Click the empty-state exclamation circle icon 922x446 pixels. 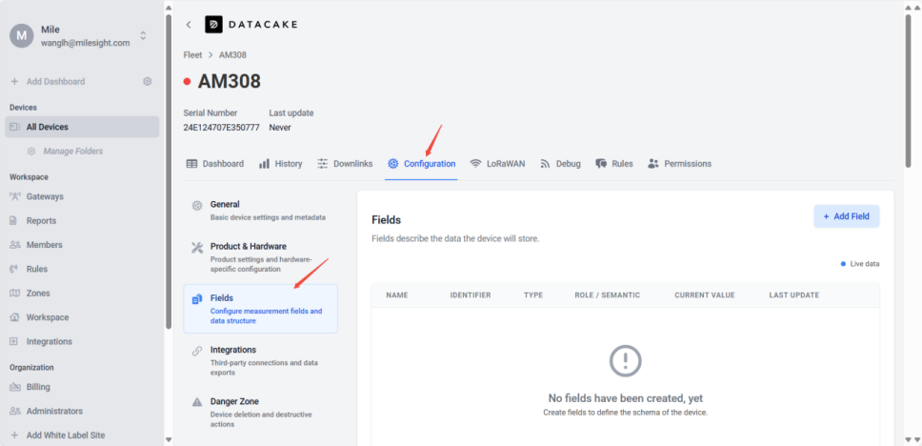coord(625,361)
